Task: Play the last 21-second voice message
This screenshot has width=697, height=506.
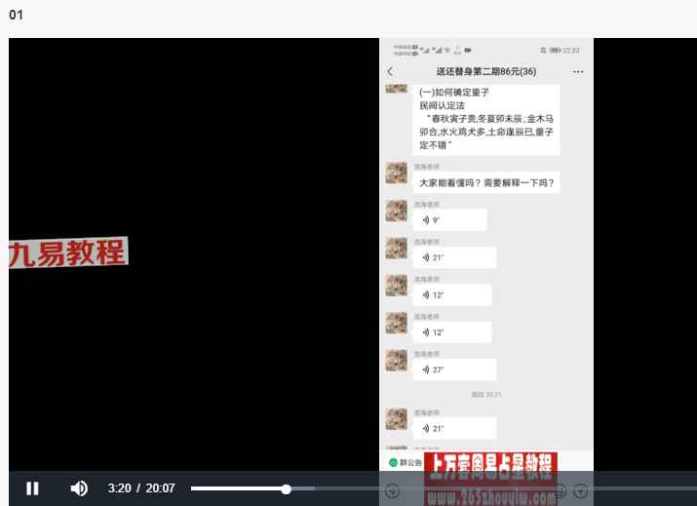Action: 454,429
